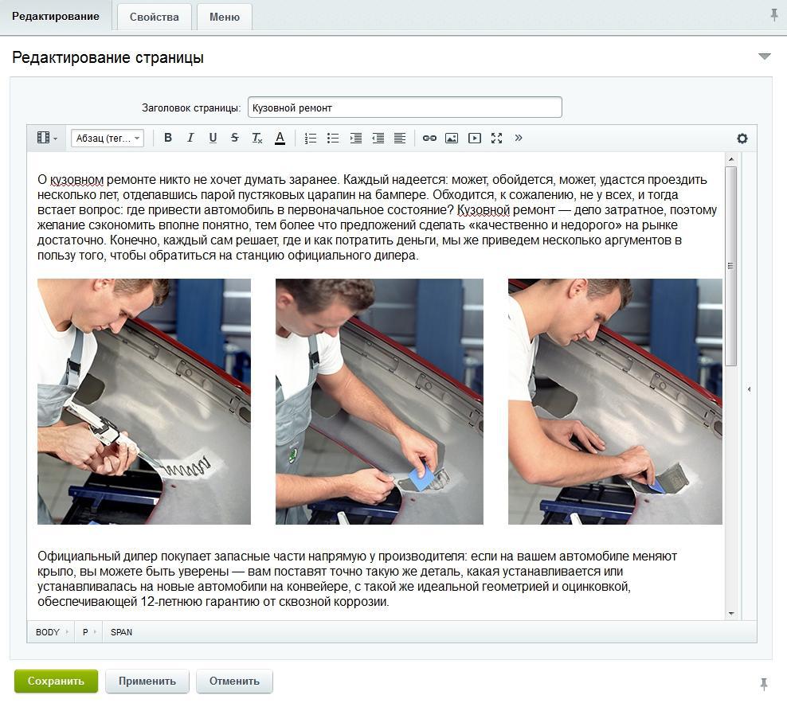This screenshot has width=787, height=703.
Task: Select the middle repair image
Action: point(379,401)
